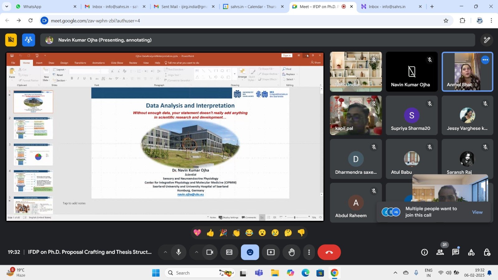Open the emoji reactions button
This screenshot has width=498, height=280.
[x=250, y=252]
